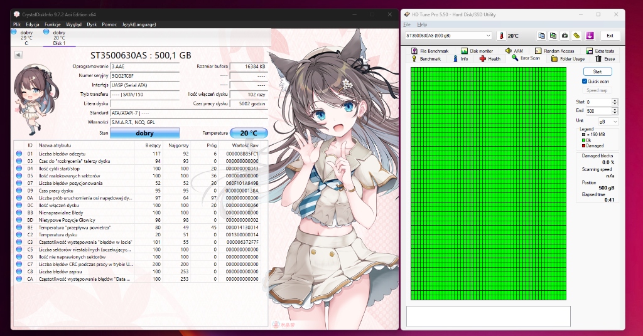The width and height of the screenshot is (643, 336).
Task: Open the ST3500630AS drive selection dropdown
Action: (448, 36)
